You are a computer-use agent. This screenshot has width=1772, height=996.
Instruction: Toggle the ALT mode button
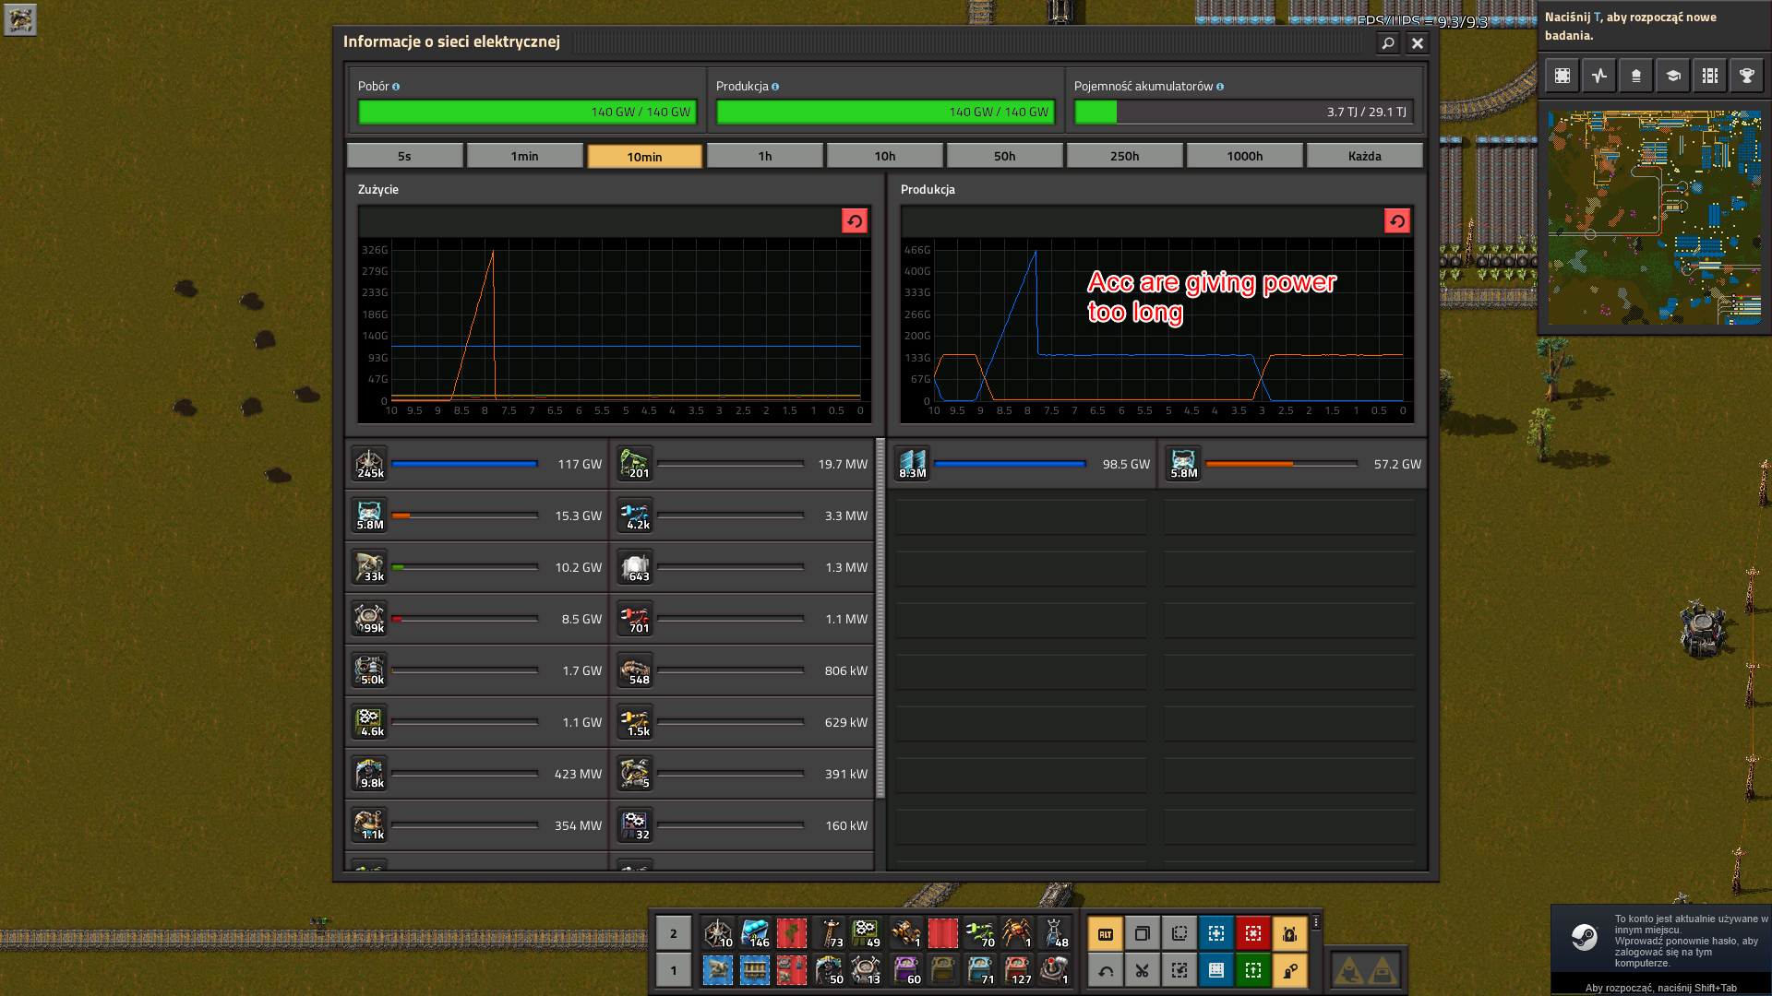tap(1105, 933)
